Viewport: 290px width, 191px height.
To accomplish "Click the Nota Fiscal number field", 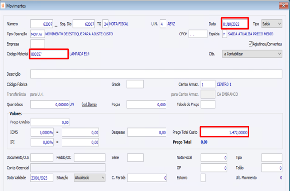I will 214,157.
